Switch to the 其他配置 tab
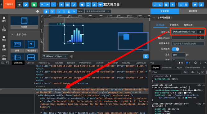207x114 pixels. pyautogui.click(x=193, y=11)
